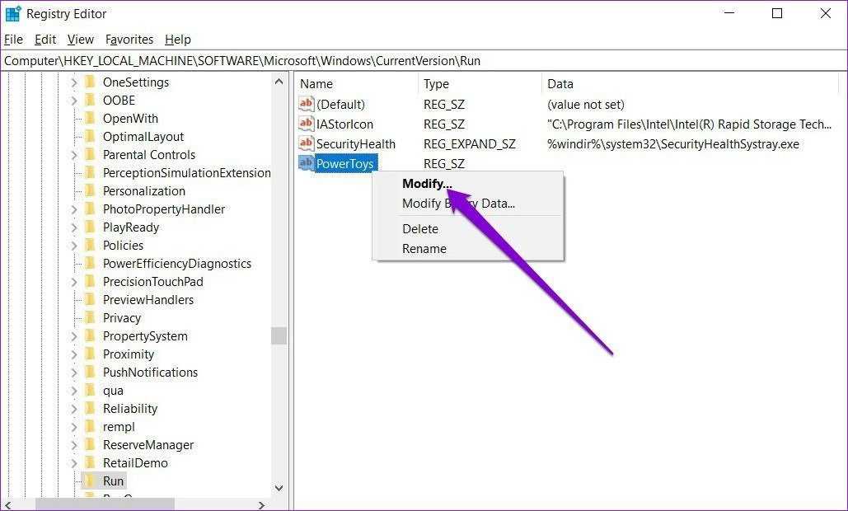Click the OOBE folder icon
The width and height of the screenshot is (848, 511).
90,100
